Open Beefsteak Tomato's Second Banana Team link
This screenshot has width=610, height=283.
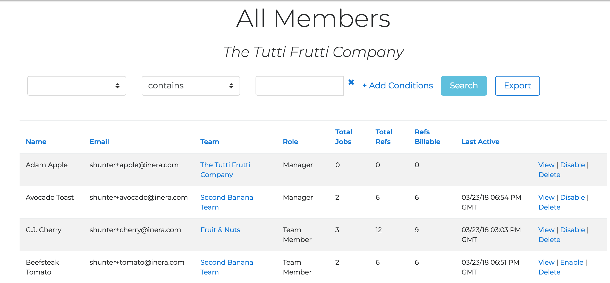(227, 267)
